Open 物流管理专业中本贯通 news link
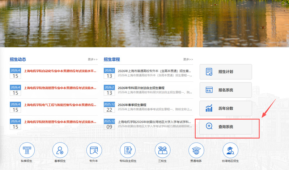The height and width of the screenshot is (170, 289). pyautogui.click(x=60, y=88)
